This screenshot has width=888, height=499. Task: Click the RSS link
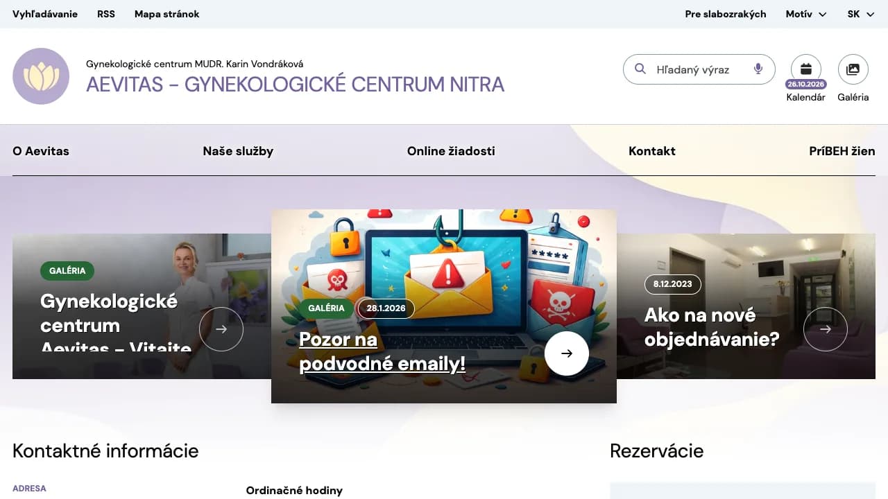tap(106, 14)
